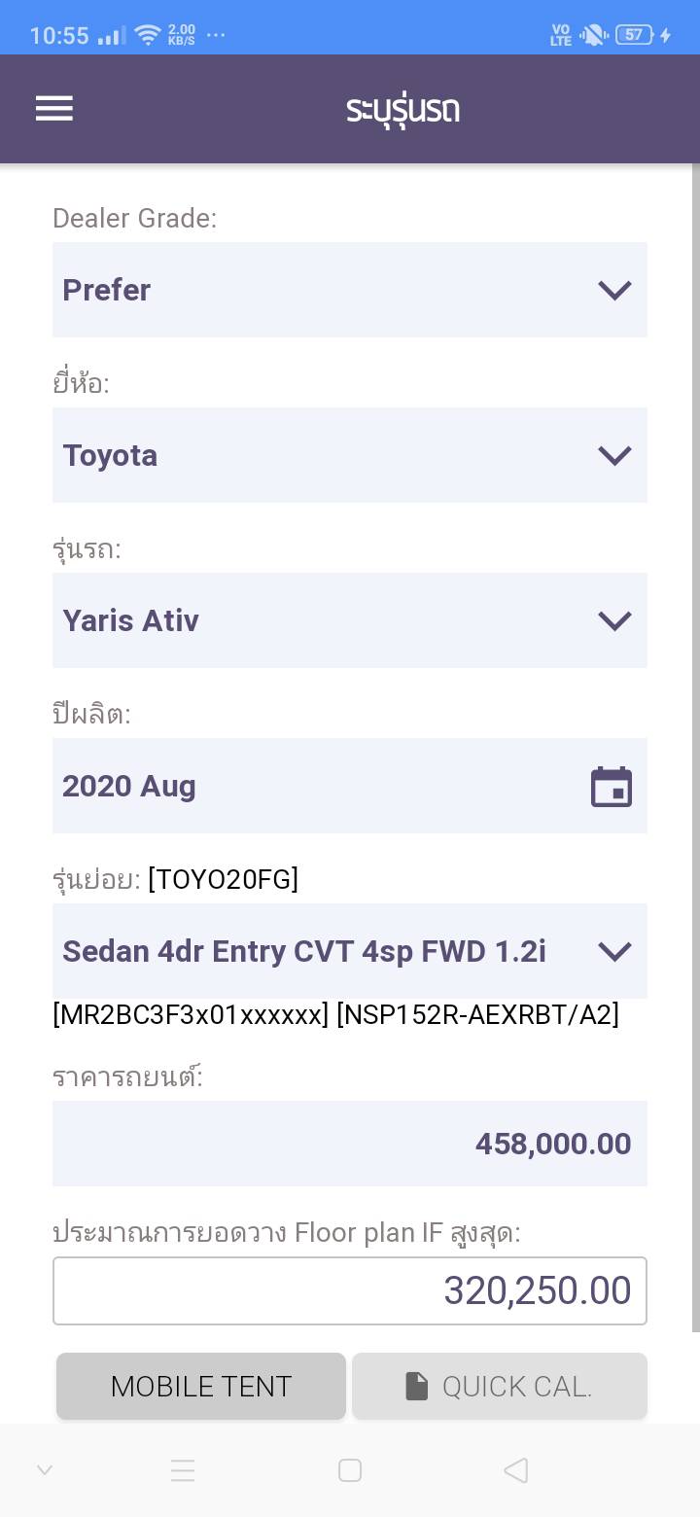Tap the Android home square icon
The height and width of the screenshot is (1517, 700).
[x=350, y=1470]
